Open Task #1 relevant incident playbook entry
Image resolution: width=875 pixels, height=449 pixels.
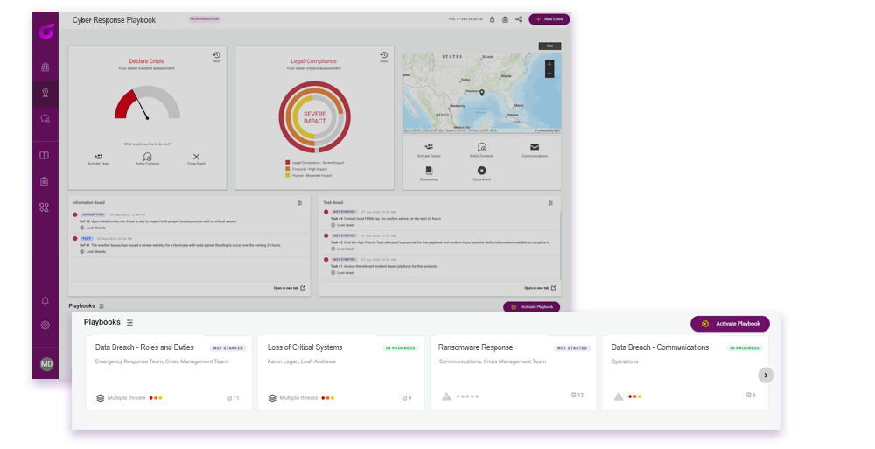coord(441,266)
